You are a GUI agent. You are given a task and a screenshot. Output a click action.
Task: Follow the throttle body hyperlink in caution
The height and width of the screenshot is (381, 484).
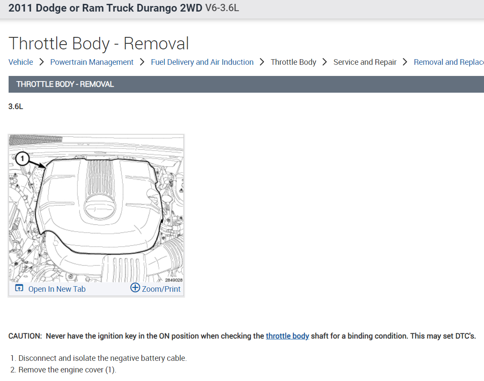pyautogui.click(x=287, y=336)
